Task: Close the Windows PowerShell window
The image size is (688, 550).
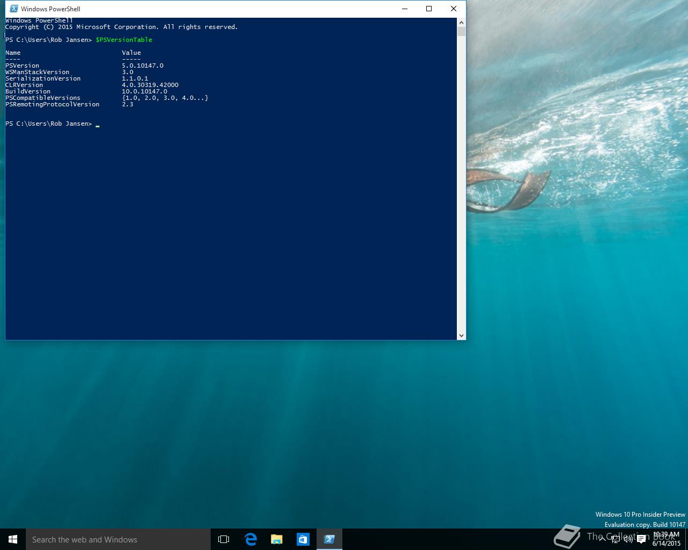Action: (x=454, y=9)
